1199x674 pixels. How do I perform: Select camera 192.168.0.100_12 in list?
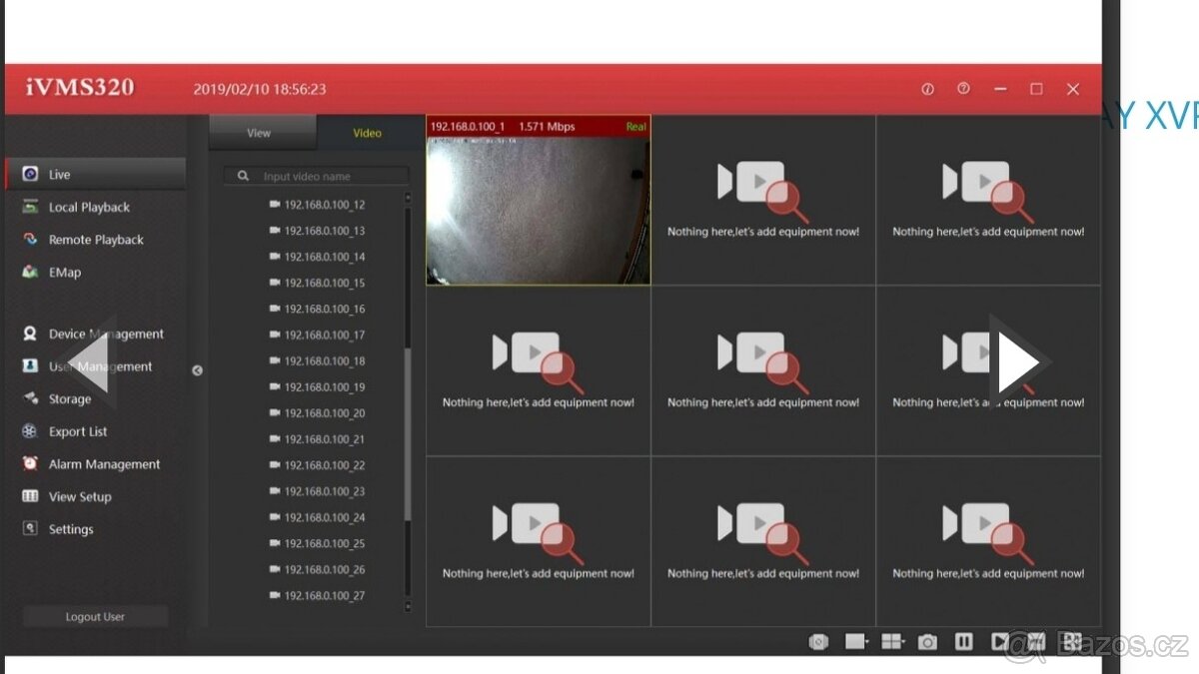coord(324,205)
